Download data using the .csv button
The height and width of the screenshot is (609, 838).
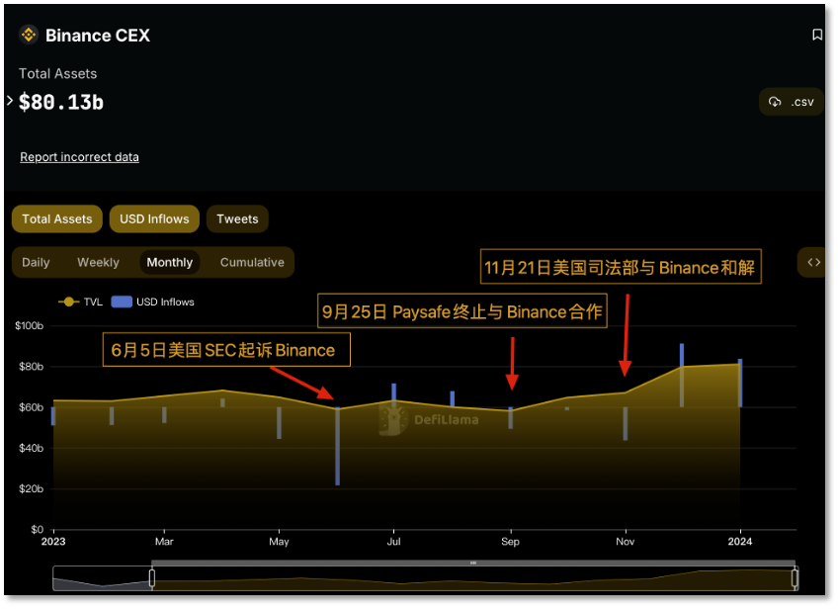[791, 101]
